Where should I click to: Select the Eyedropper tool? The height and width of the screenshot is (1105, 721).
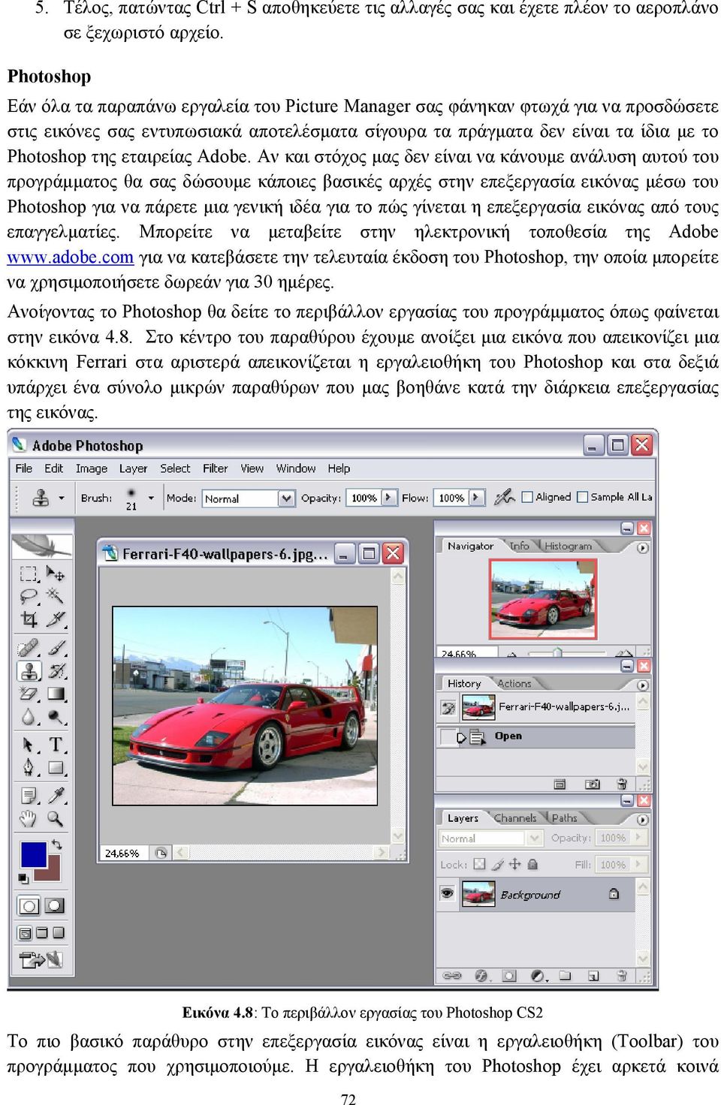pos(56,796)
